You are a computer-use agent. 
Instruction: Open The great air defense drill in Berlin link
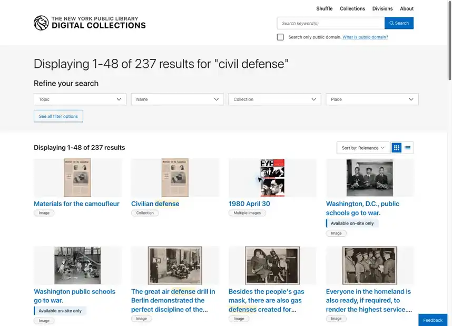pyautogui.click(x=173, y=300)
